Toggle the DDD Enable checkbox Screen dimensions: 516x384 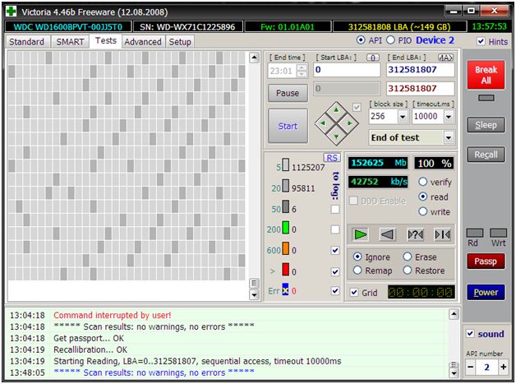point(353,201)
